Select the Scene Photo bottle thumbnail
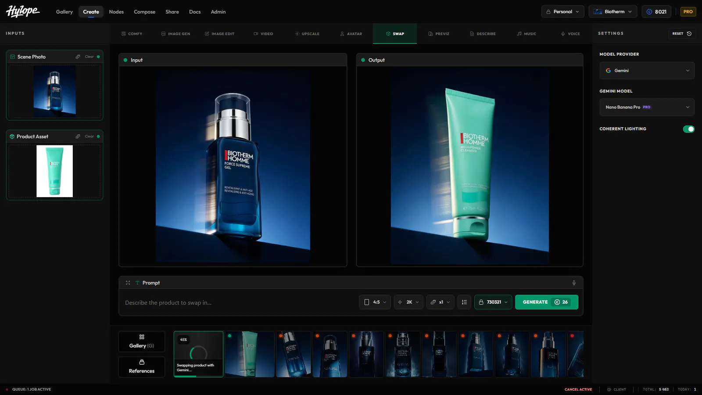The image size is (702, 395). 54,91
